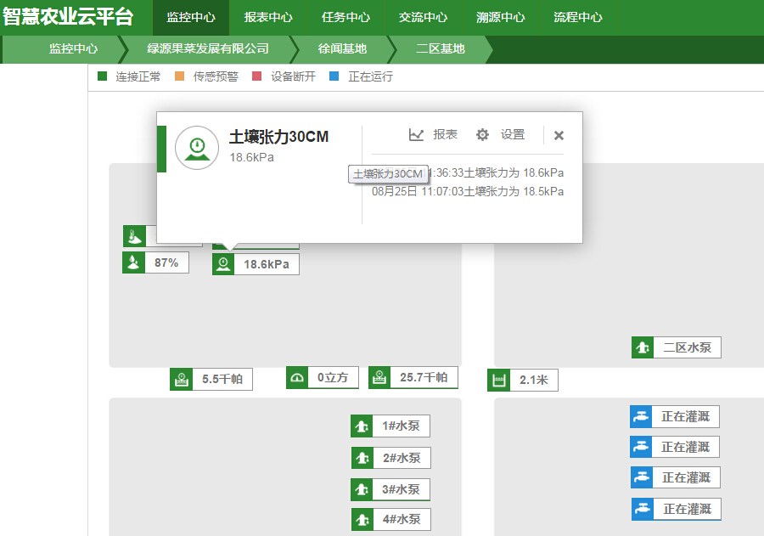Click the 二区水泵 pump icon
The image size is (764, 536).
[642, 347]
